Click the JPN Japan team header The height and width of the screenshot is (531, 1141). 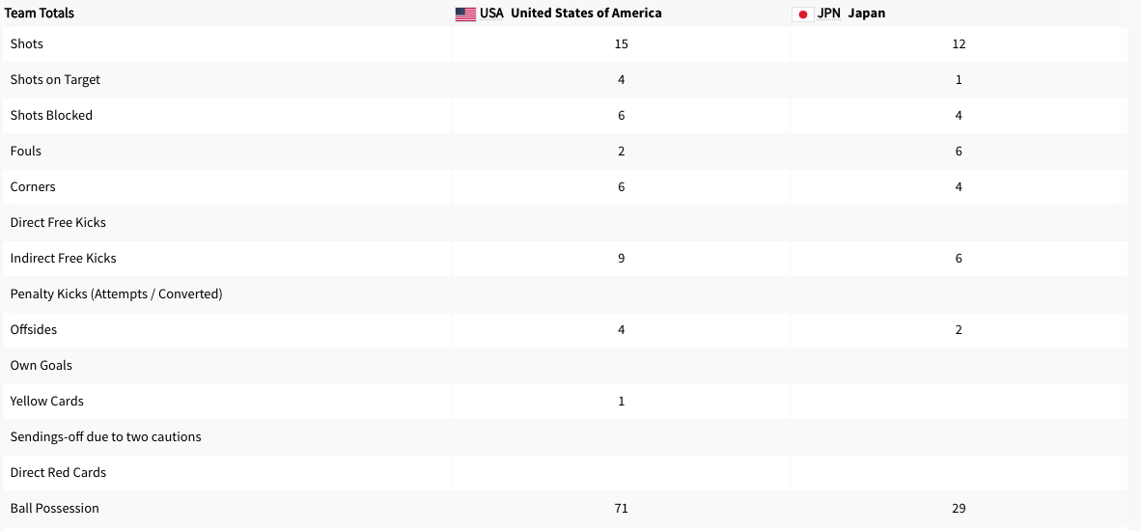pyautogui.click(x=850, y=14)
